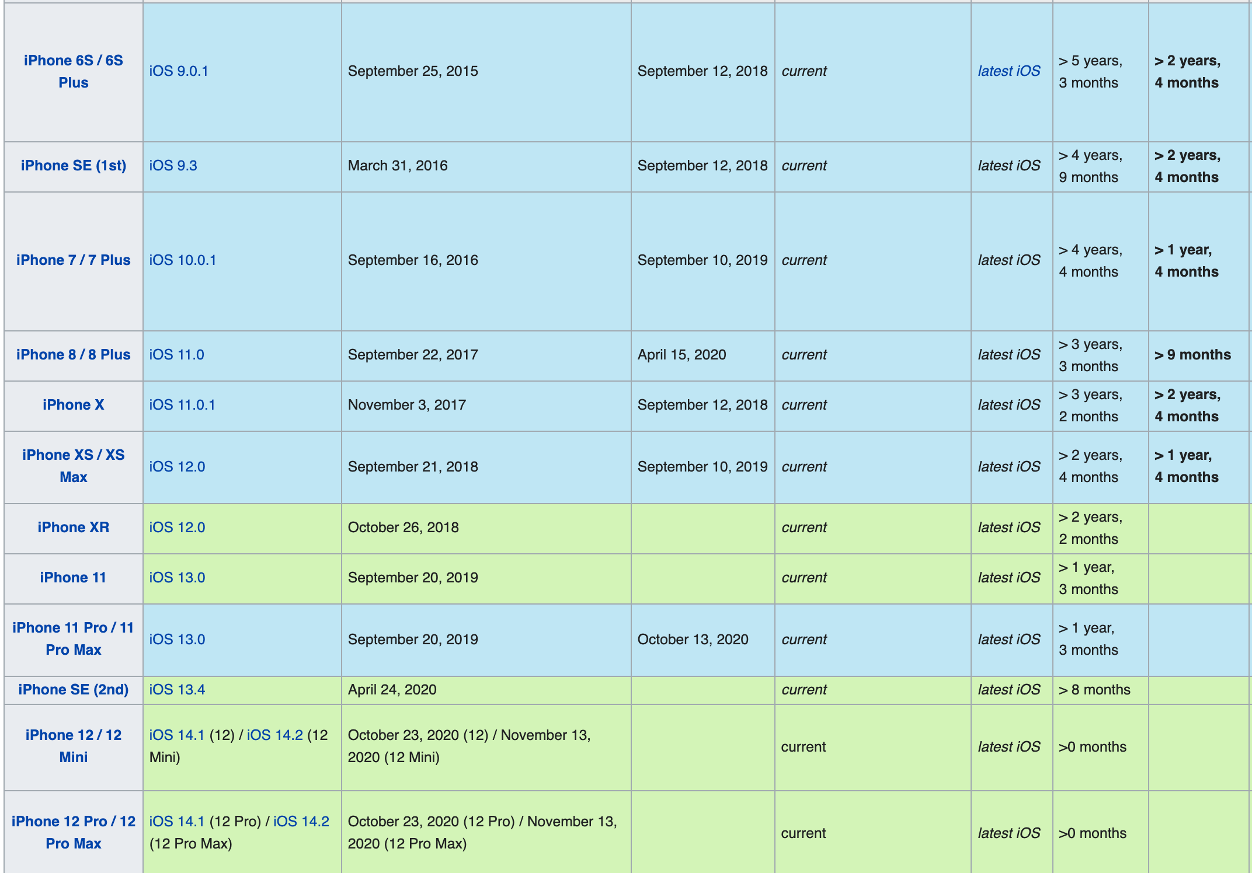This screenshot has height=873, width=1252.
Task: Open iOS 13.0 link in iPhone 11 row
Action: tap(177, 578)
